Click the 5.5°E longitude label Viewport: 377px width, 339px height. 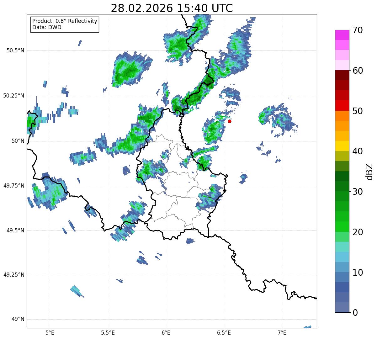pyautogui.click(x=108, y=333)
